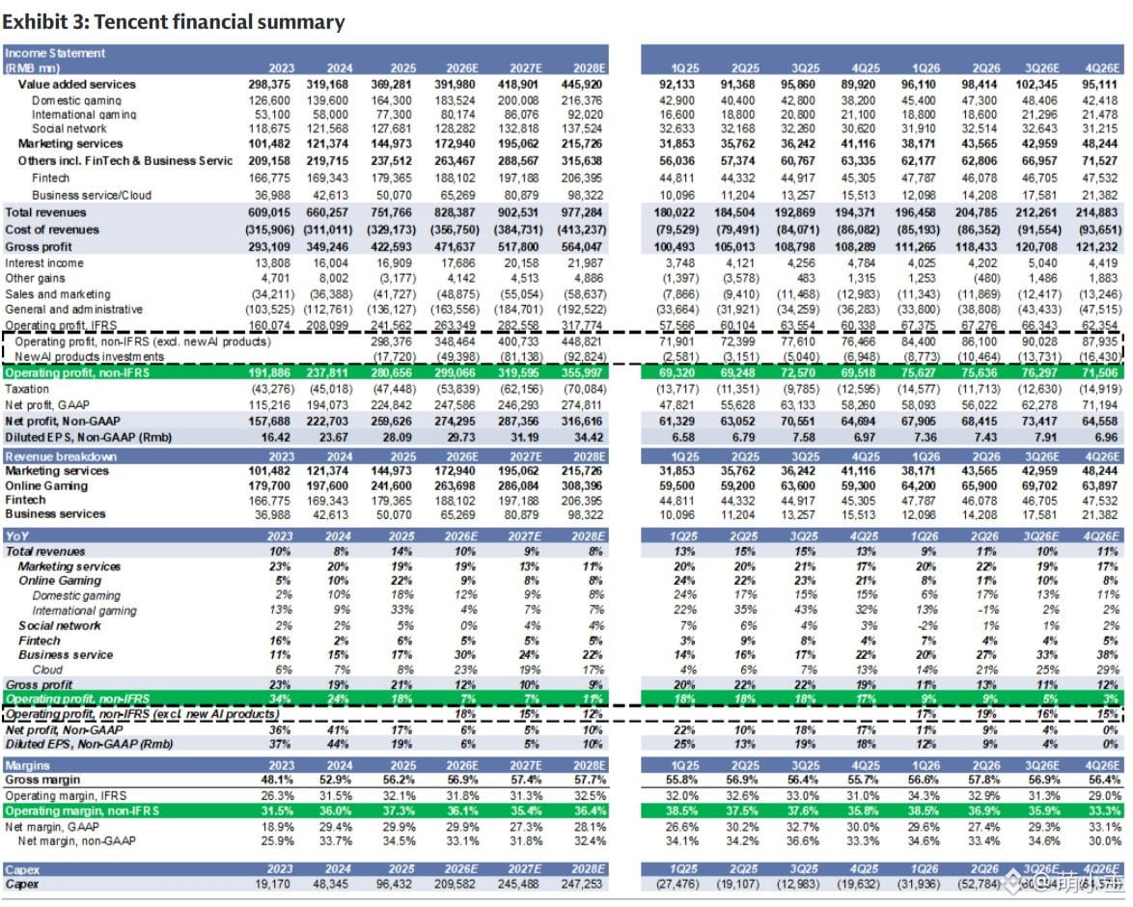
Task: Select Online Gaming 2023 value "179,700"
Action: 269,485
